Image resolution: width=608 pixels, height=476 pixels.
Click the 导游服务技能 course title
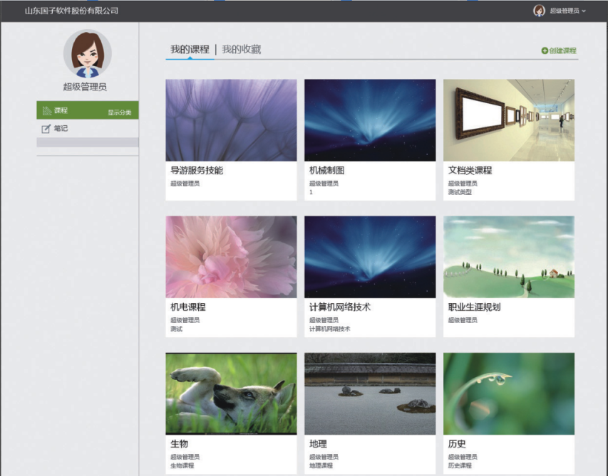(x=197, y=170)
